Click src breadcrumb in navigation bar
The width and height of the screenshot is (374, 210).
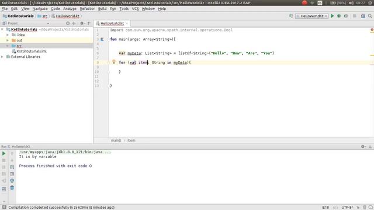[43, 16]
